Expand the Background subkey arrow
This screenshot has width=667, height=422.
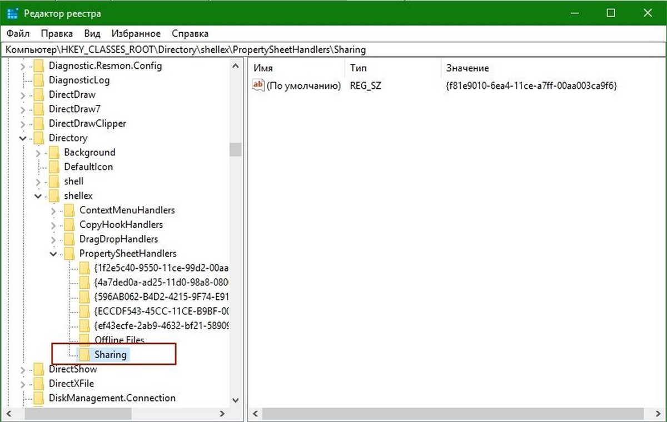click(x=38, y=153)
